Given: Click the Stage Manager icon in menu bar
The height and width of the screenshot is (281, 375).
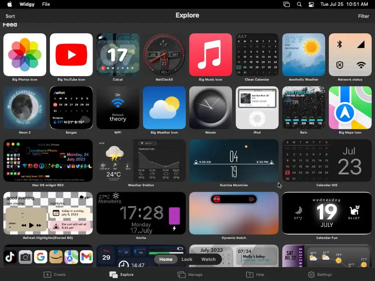Looking at the screenshot, I should 286,4.
